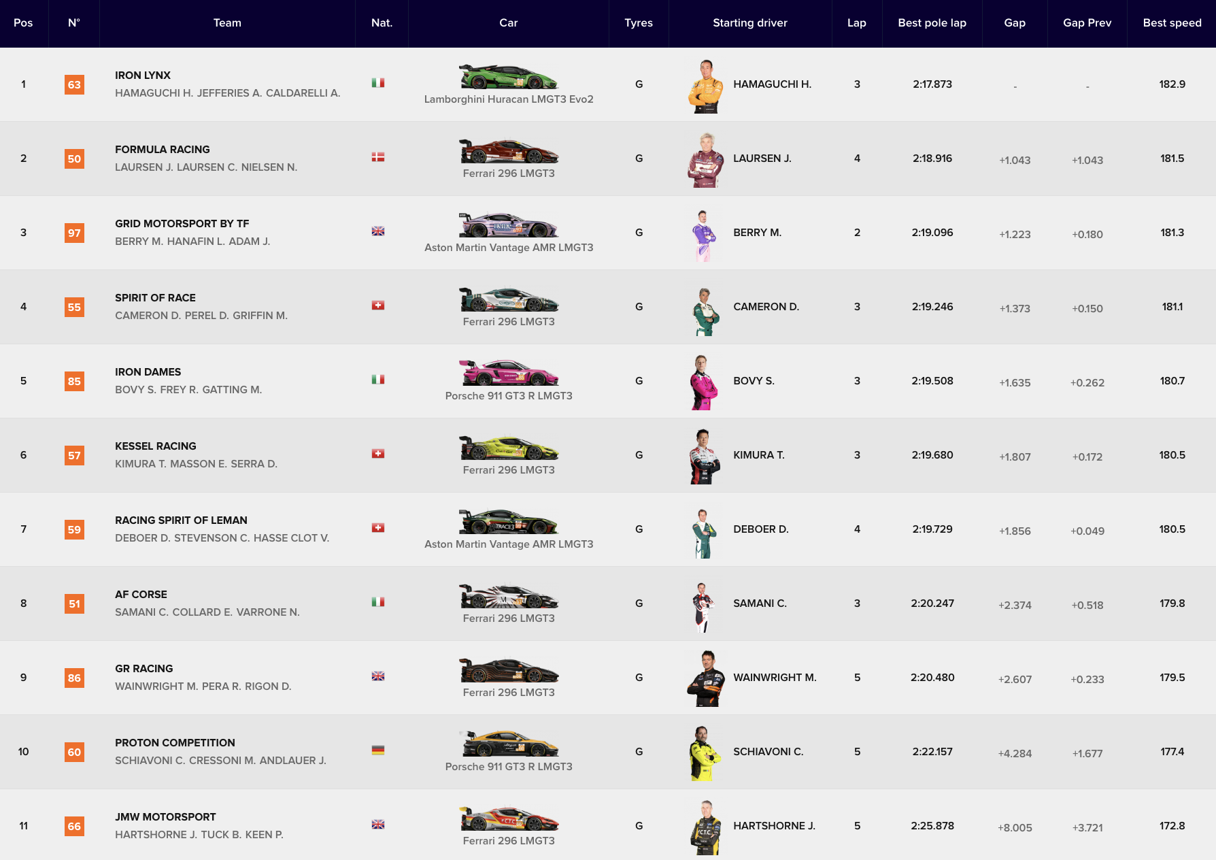Image resolution: width=1216 pixels, height=860 pixels.
Task: Select pole lap time 2:25.878
Action: tap(932, 826)
